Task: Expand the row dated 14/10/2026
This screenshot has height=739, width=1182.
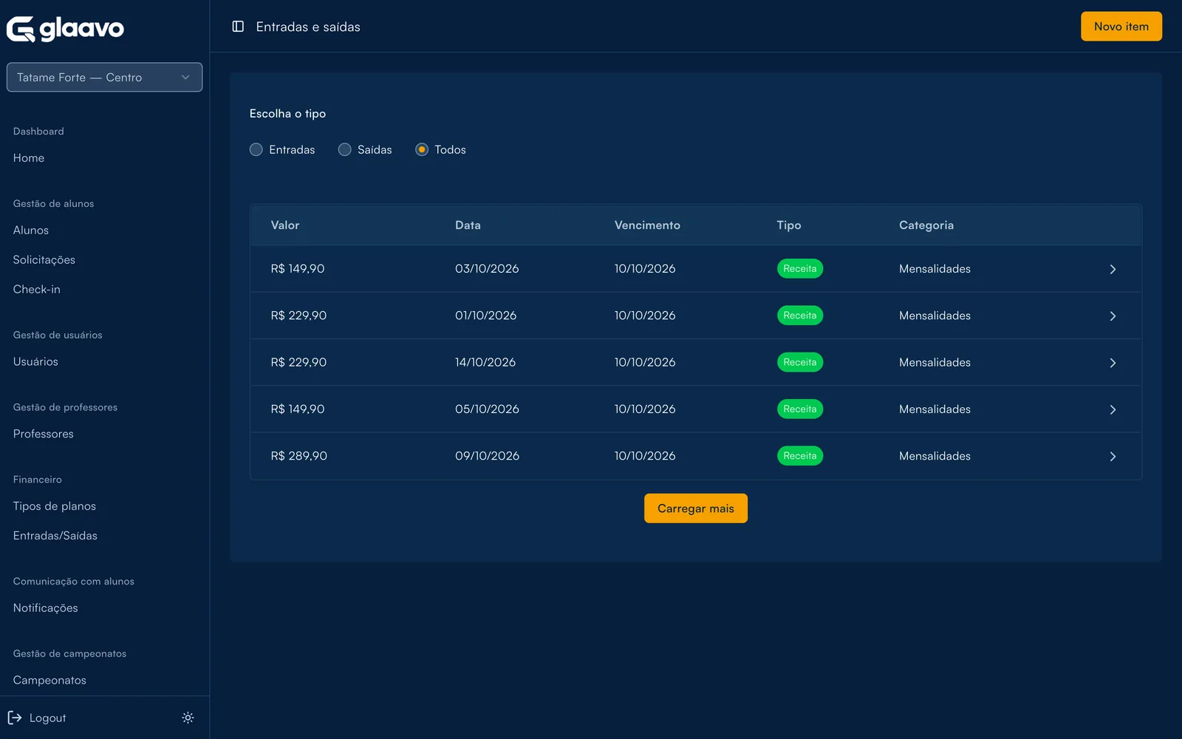Action: [1113, 363]
